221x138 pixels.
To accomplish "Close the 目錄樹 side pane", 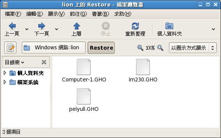I will (x=44, y=62).
